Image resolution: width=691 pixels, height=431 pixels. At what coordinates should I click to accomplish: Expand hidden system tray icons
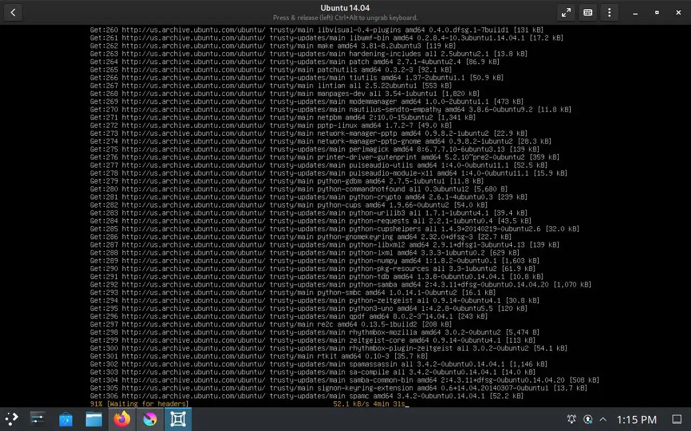[x=603, y=419]
